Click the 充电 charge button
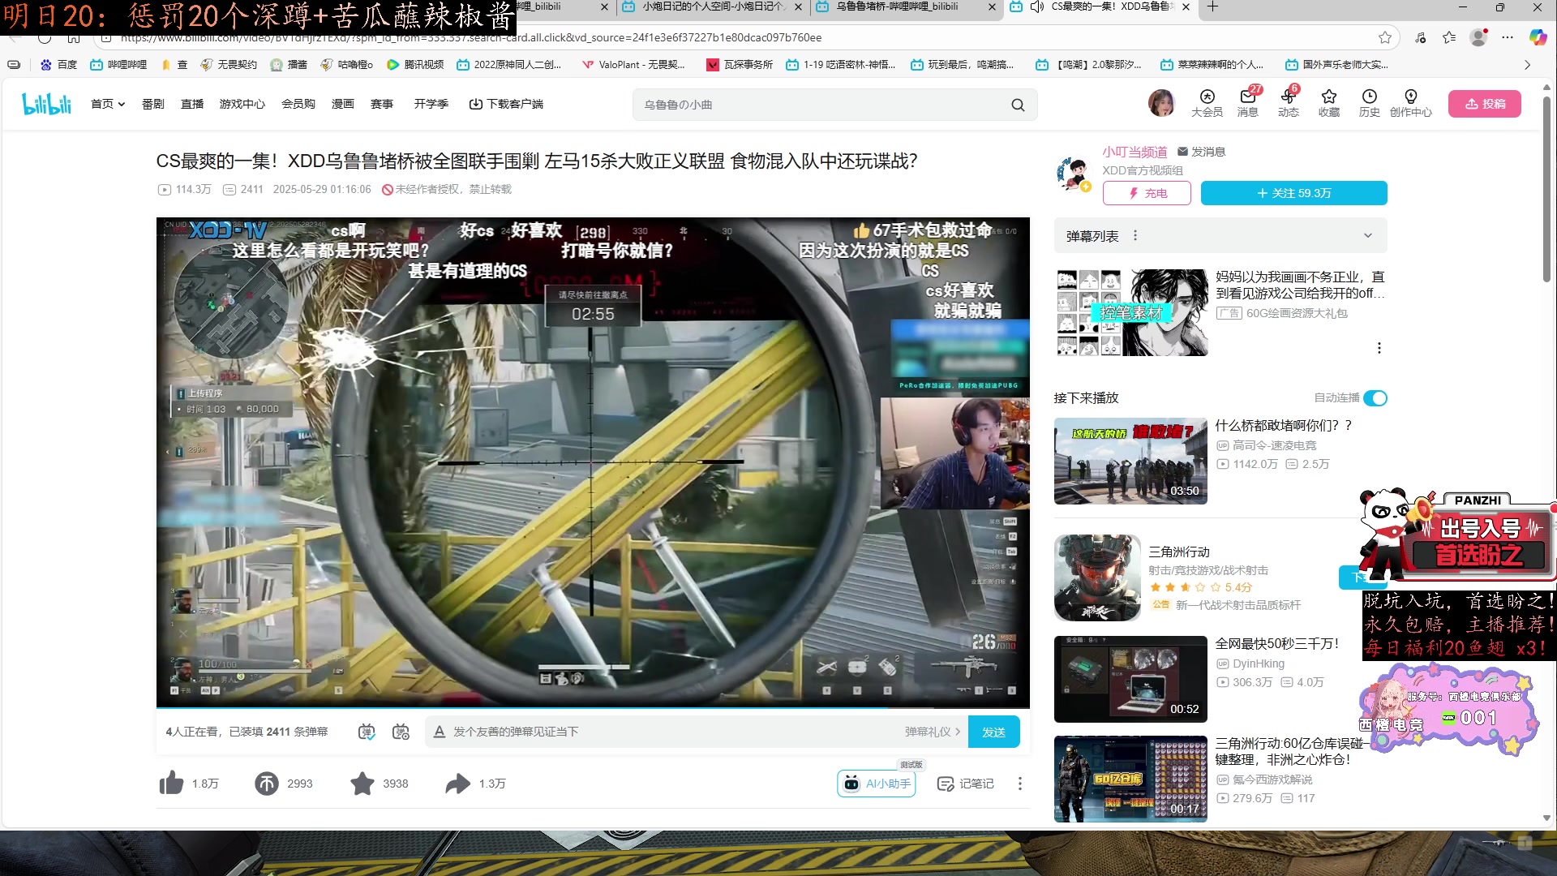1557x876 pixels. tap(1147, 193)
